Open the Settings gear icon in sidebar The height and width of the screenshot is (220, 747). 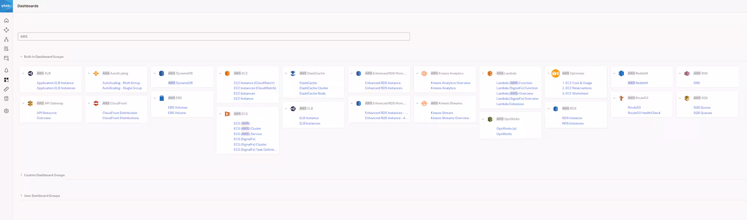coord(6,111)
